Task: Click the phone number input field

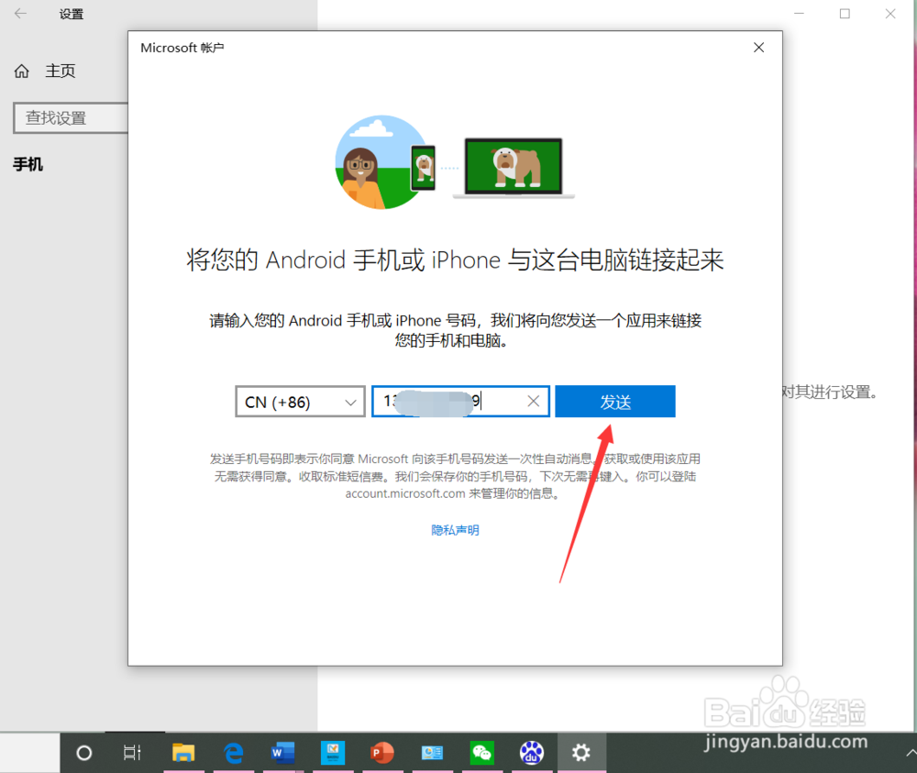Action: (449, 401)
